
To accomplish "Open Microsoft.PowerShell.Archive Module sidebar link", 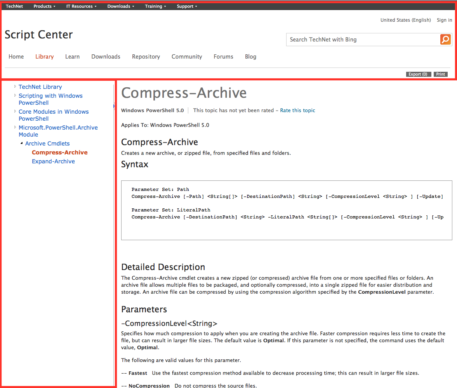I will click(x=58, y=131).
